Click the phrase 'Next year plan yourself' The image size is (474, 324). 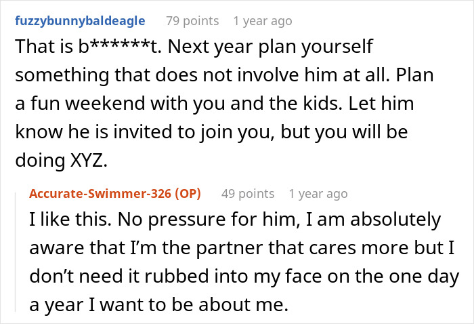270,47
